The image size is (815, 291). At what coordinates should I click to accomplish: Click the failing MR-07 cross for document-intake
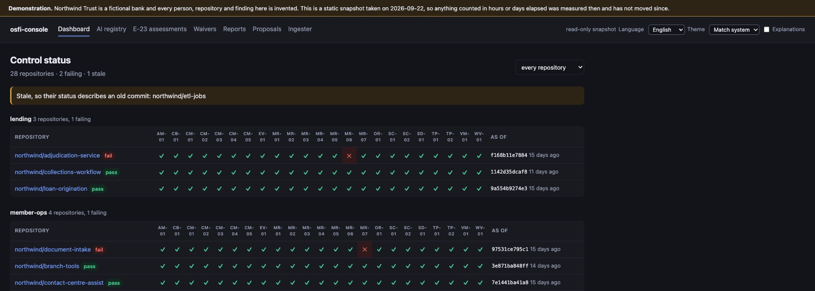[x=365, y=249]
